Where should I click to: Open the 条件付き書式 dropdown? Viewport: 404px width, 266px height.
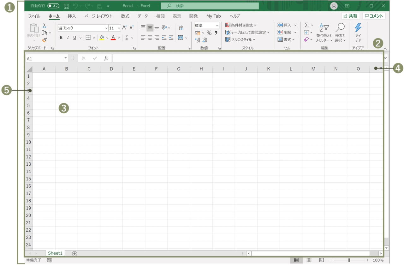click(x=241, y=25)
